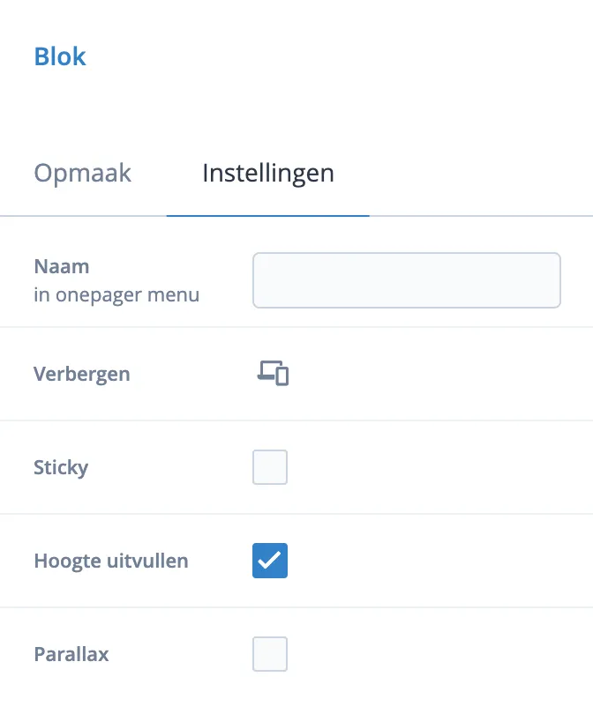593x714 pixels.
Task: Click inside the empty Naam text box
Action: [x=407, y=280]
